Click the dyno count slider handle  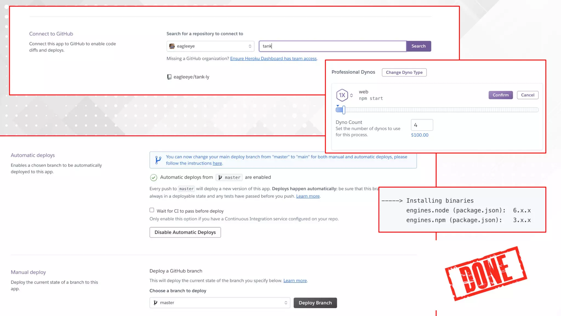point(344,110)
